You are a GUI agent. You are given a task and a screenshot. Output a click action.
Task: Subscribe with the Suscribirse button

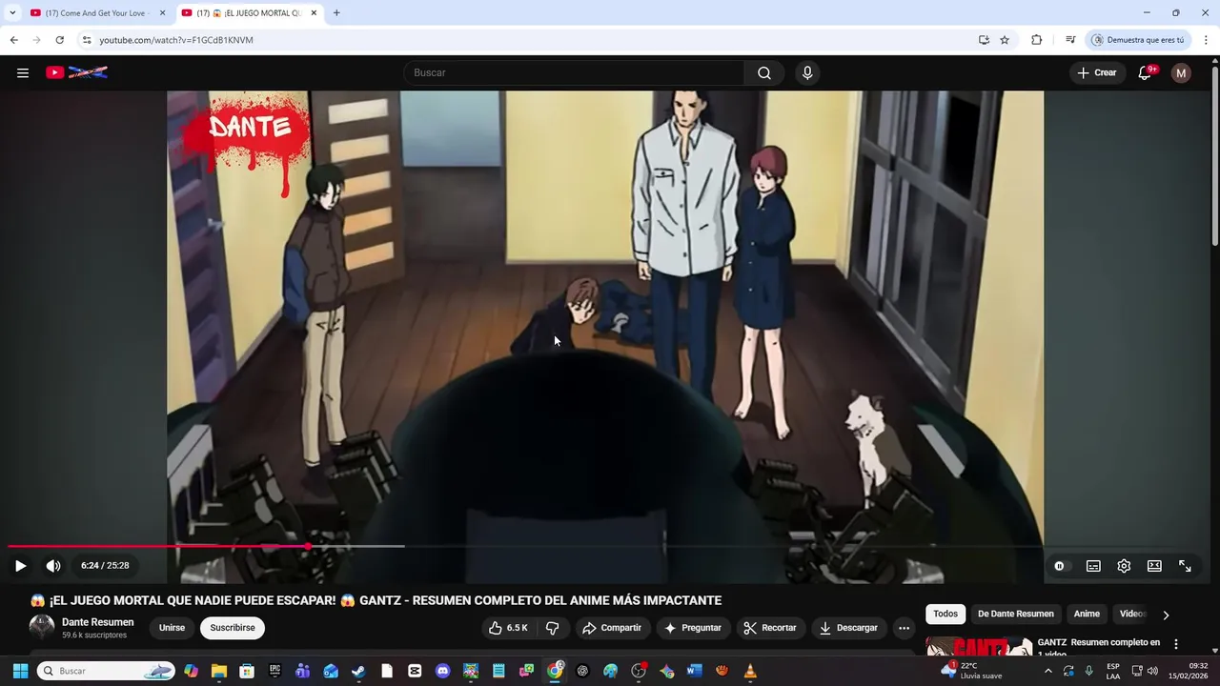point(233,628)
